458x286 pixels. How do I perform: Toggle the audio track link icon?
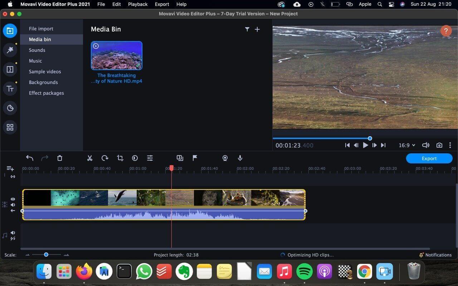(13, 238)
